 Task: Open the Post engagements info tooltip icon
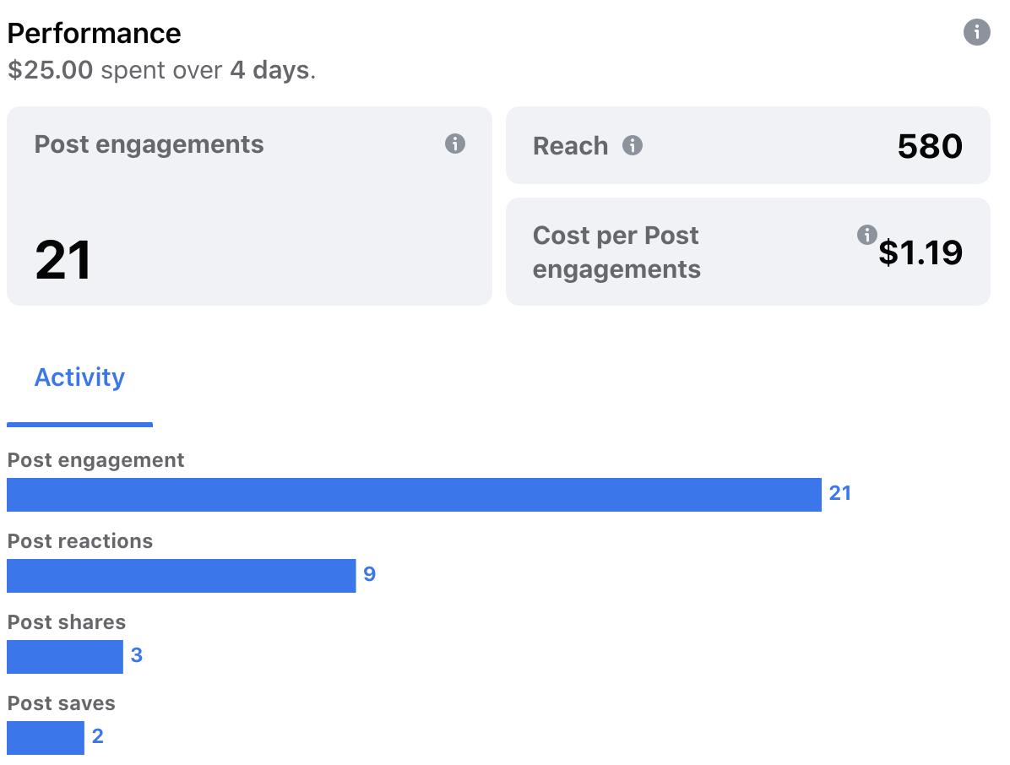coord(455,144)
